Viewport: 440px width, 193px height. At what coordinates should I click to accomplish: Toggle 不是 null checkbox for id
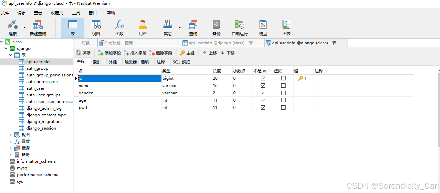[263, 78]
